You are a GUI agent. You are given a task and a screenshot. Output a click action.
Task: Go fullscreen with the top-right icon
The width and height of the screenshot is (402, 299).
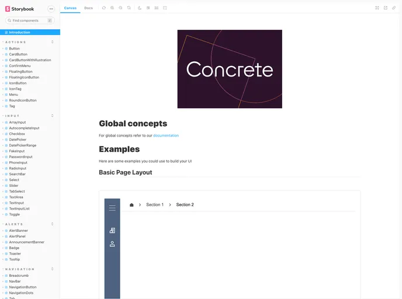377,8
